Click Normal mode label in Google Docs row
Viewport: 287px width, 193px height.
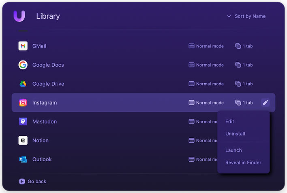click(x=210, y=65)
